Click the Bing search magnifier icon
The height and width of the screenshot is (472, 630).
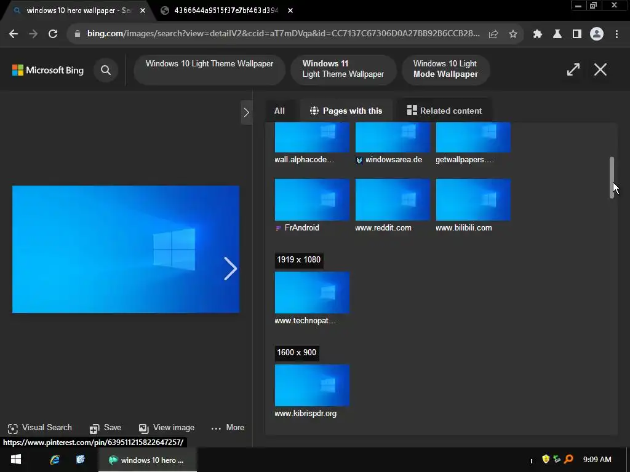point(106,70)
